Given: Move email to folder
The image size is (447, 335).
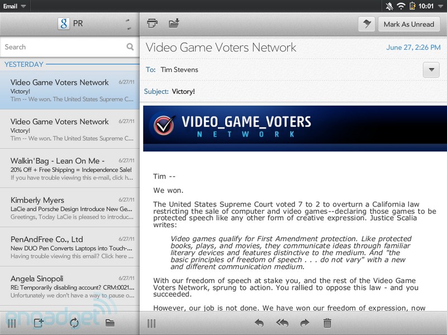Looking at the screenshot, I should click(174, 23).
